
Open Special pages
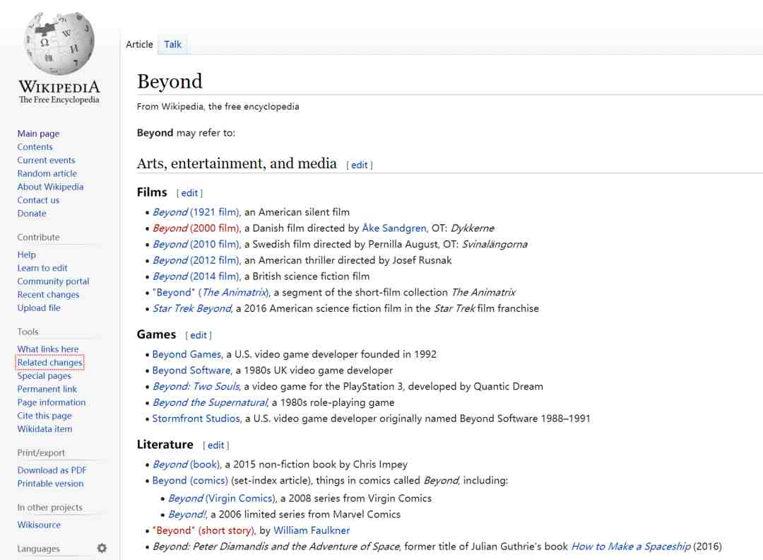[x=45, y=376]
